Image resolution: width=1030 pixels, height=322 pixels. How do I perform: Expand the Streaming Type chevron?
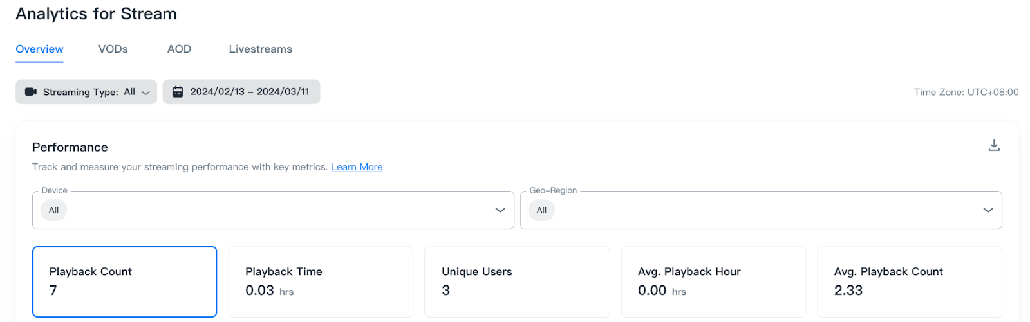145,93
